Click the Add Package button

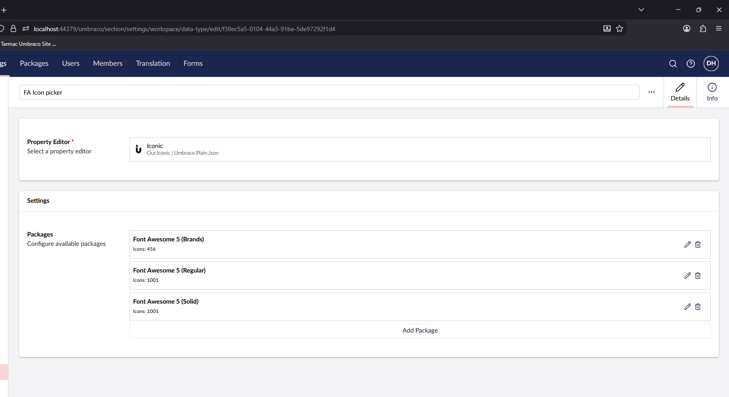pos(420,331)
